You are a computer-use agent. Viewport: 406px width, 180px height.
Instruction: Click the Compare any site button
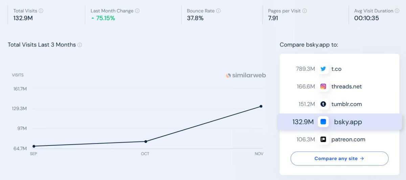[339, 158]
